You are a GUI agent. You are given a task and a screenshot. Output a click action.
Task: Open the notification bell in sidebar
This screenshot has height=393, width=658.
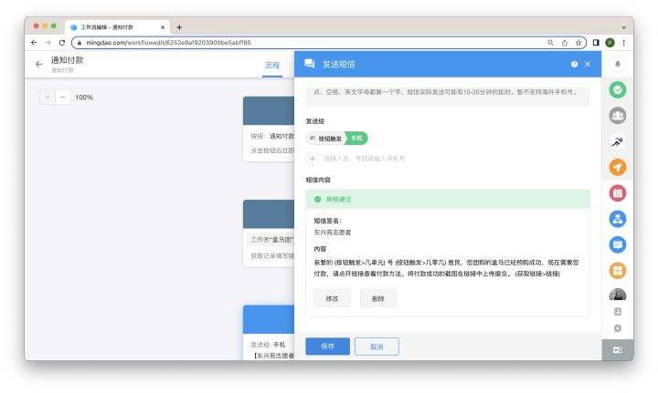click(618, 64)
